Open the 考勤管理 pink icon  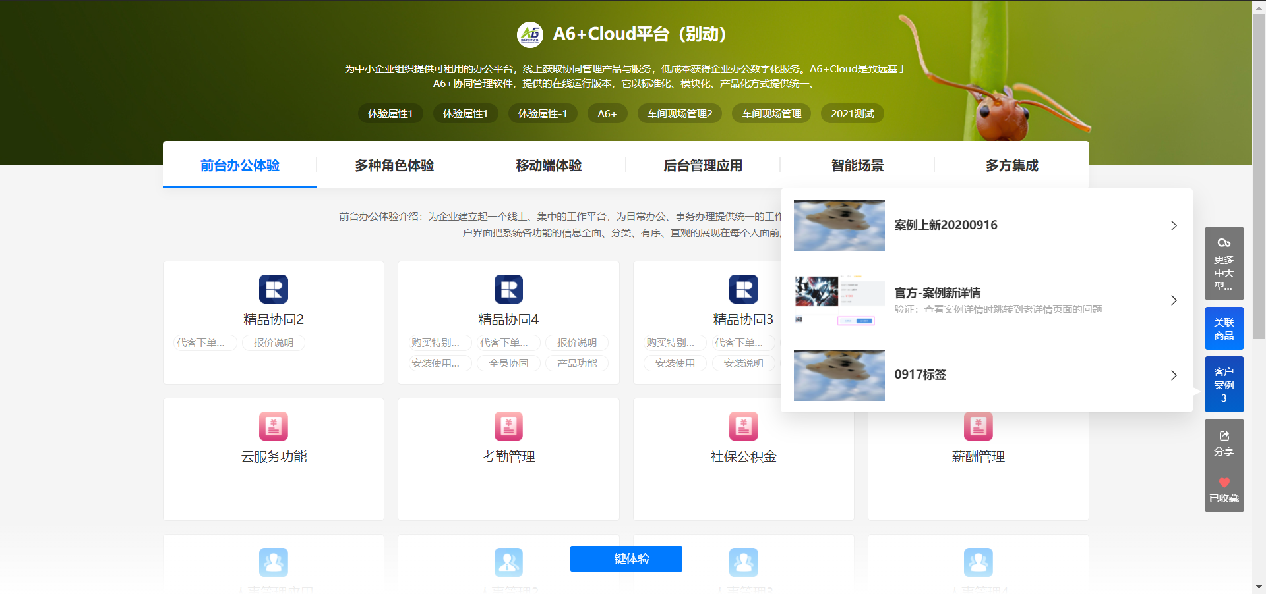tap(508, 426)
